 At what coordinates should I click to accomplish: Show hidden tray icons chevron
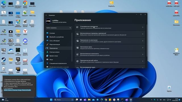pyautogui.click(x=152, y=100)
